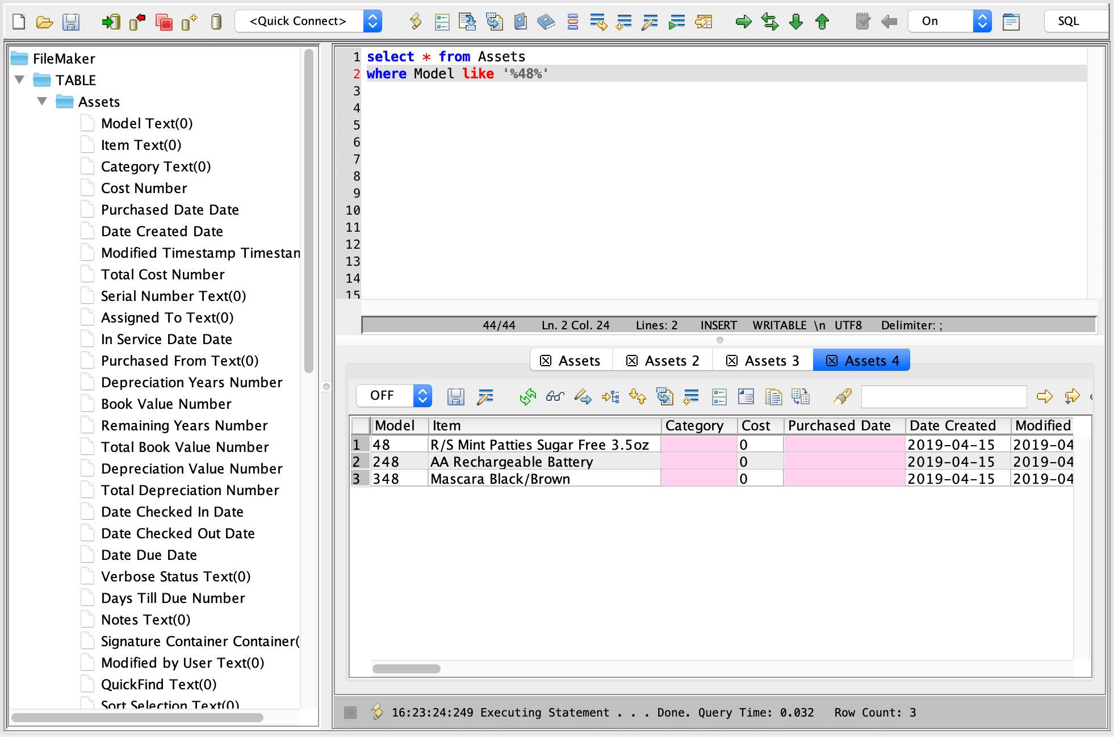The image size is (1114, 737).
Task: Click the Category column header
Action: pyautogui.click(x=700, y=426)
